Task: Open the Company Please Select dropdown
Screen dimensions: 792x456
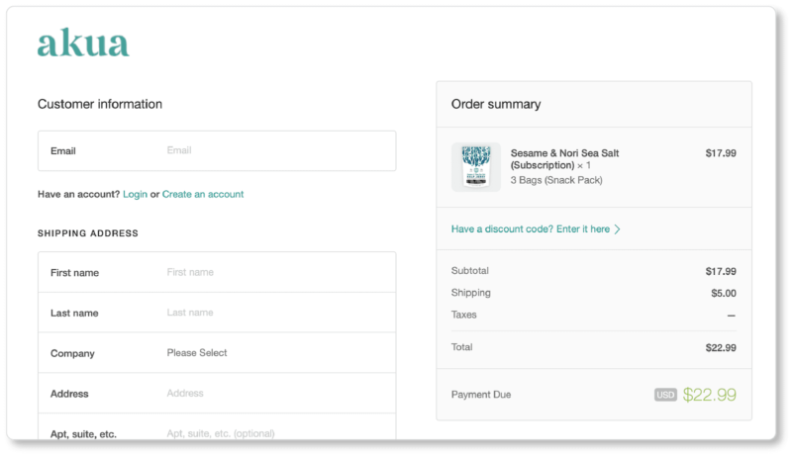Action: coord(277,353)
